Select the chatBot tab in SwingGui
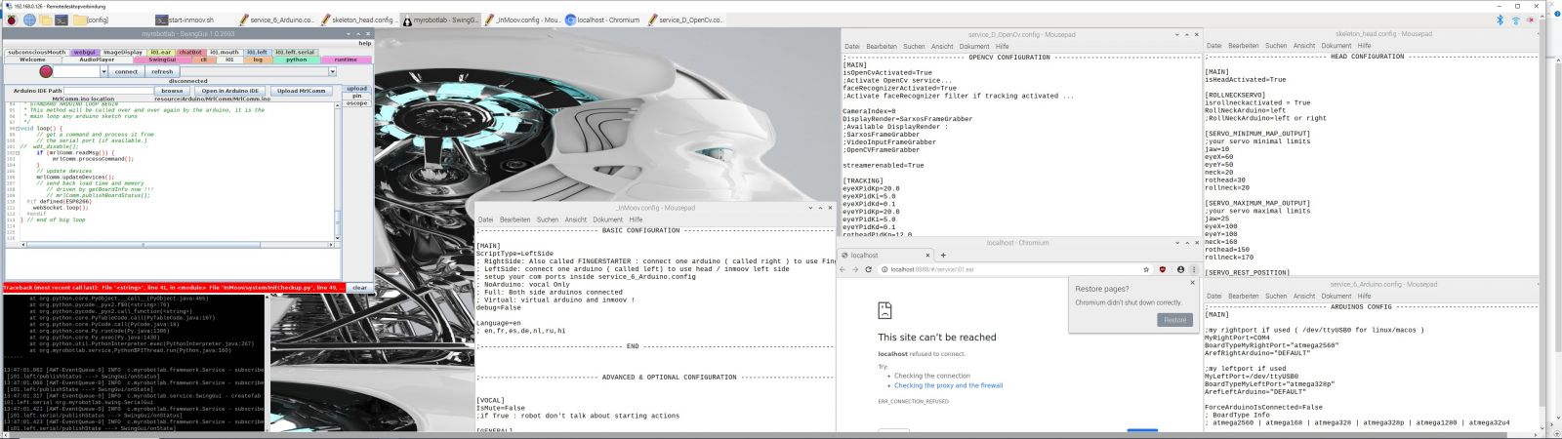 coord(190,53)
